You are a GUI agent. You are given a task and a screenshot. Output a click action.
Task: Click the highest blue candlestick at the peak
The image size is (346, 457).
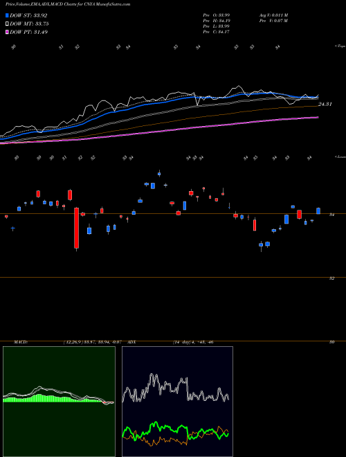click(x=159, y=174)
